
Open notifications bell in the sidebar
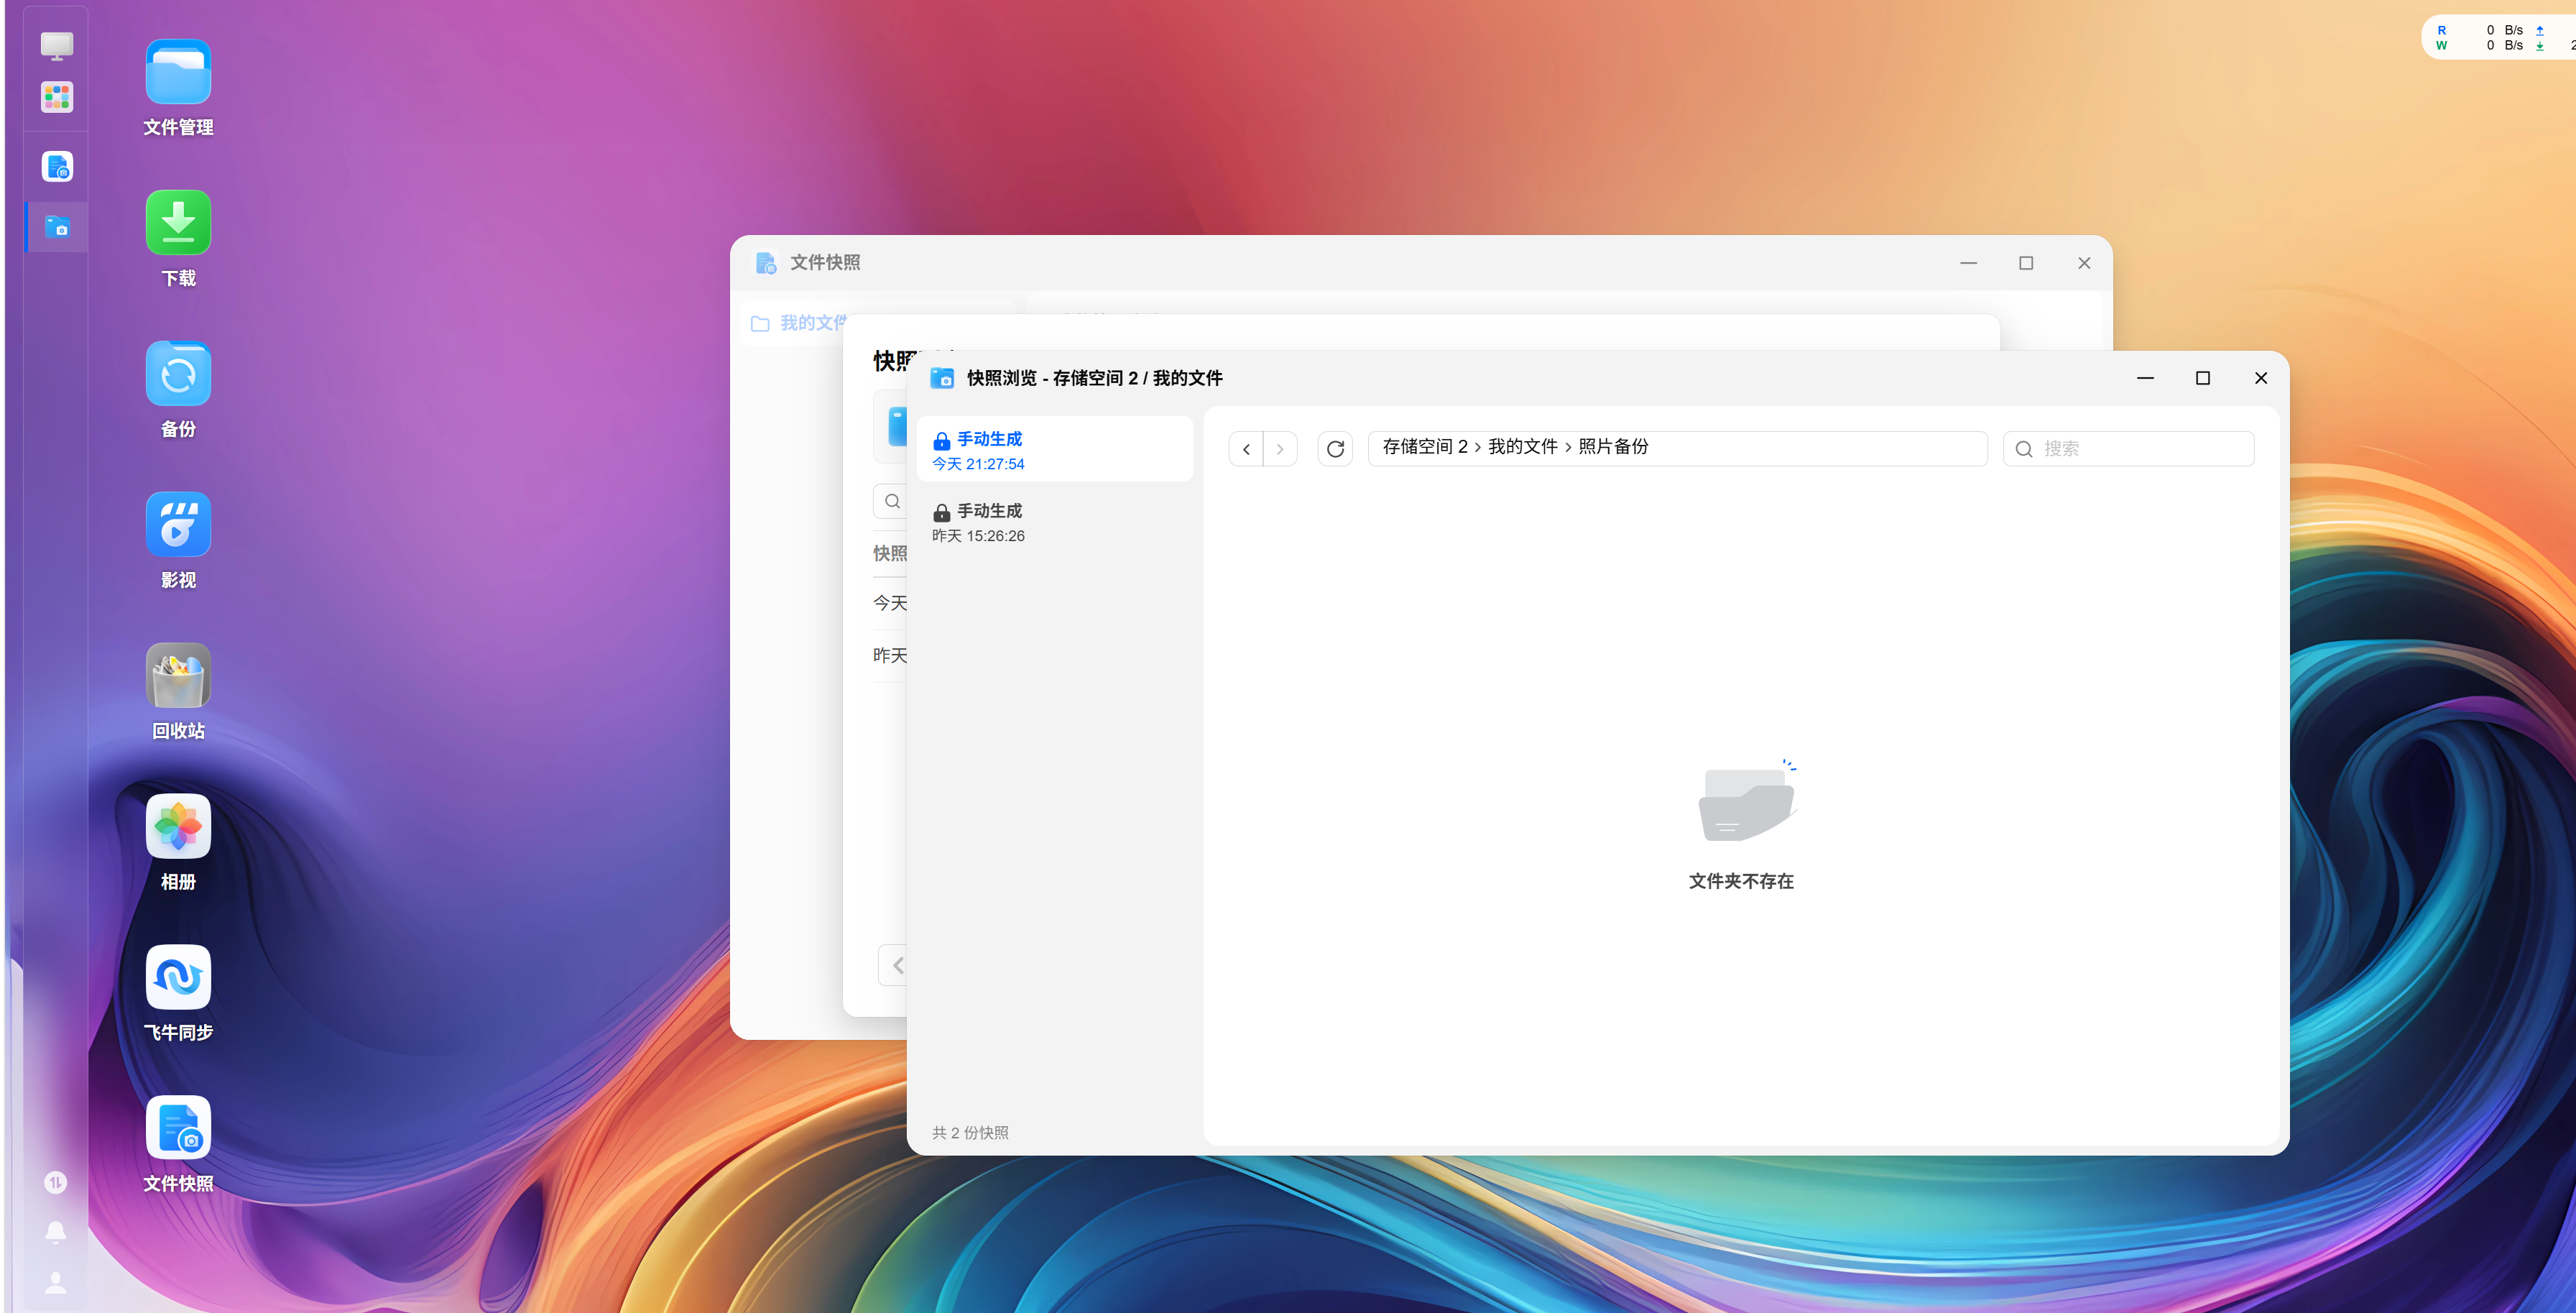point(56,1232)
